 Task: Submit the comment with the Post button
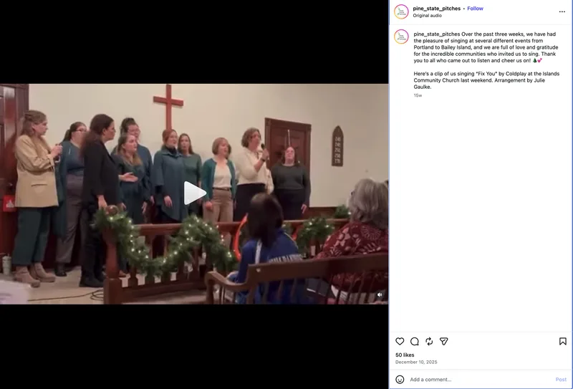[x=561, y=380]
